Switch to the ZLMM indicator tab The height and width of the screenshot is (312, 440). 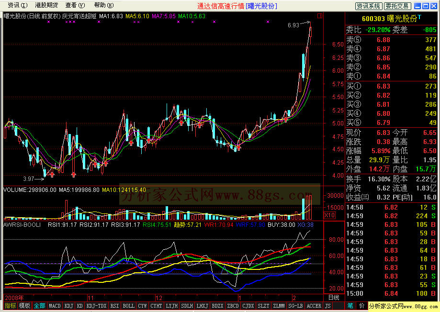point(279,306)
